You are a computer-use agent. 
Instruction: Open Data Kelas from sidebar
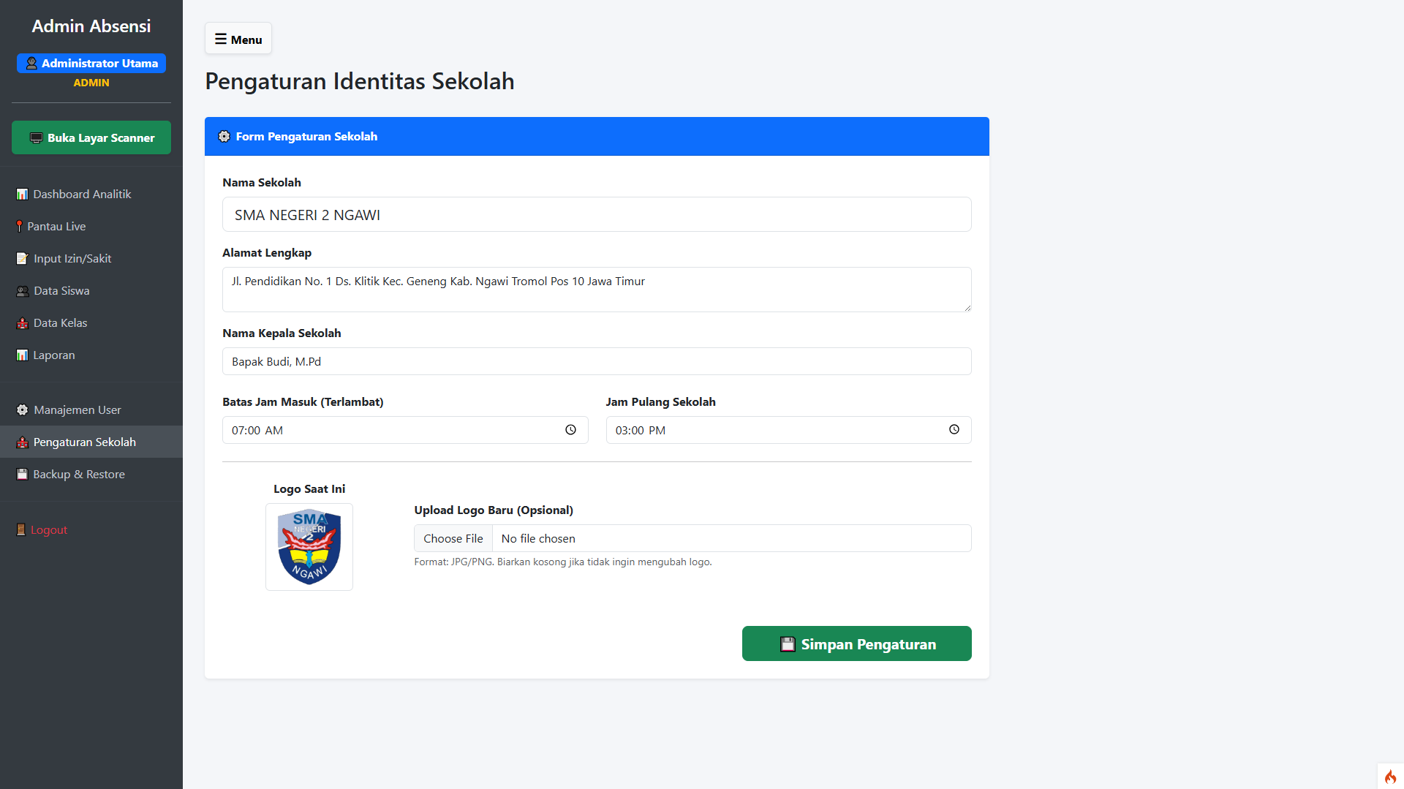click(60, 323)
